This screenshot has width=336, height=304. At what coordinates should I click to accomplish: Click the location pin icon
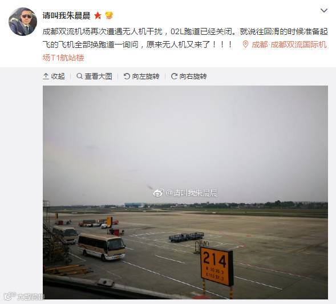(x=245, y=44)
